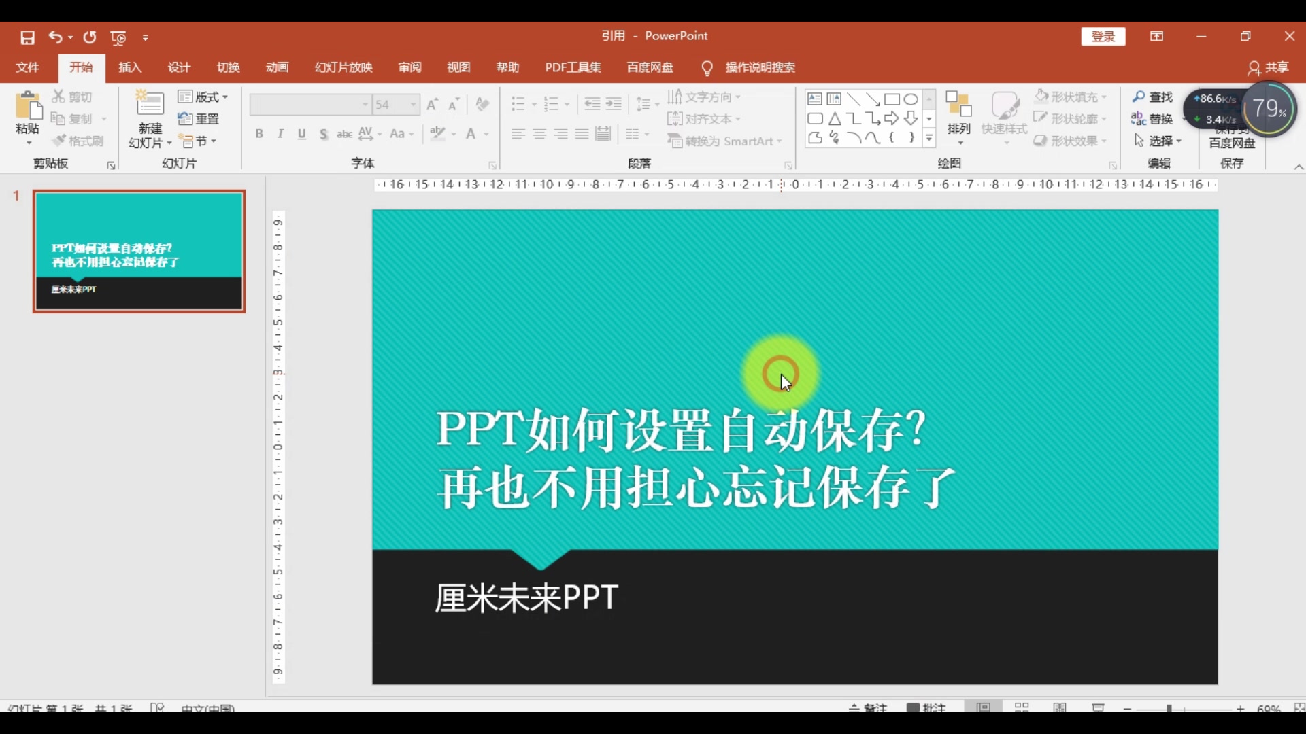Select slide 1 thumbnail in the pane

(139, 251)
